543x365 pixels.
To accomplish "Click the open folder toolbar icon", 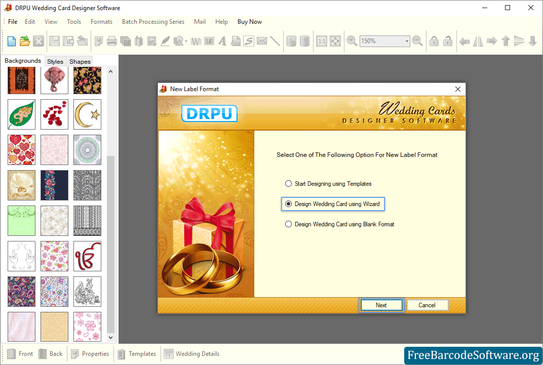I will [25, 41].
